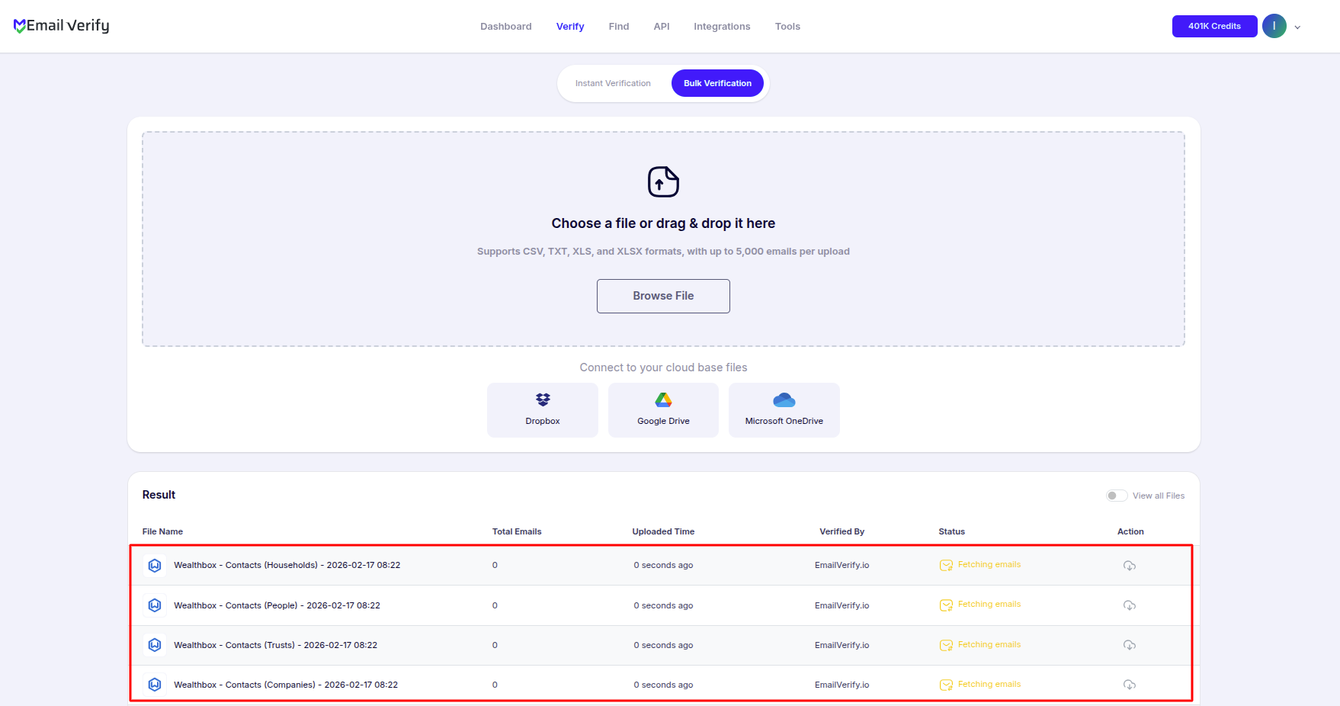Click '0 seconds ago' in the People row
The height and width of the screenshot is (706, 1340).
(663, 605)
